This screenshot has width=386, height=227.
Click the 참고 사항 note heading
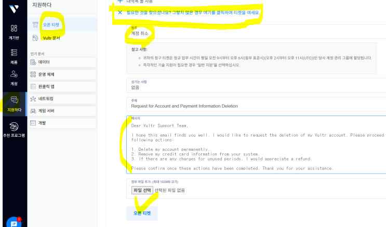pyautogui.click(x=139, y=49)
